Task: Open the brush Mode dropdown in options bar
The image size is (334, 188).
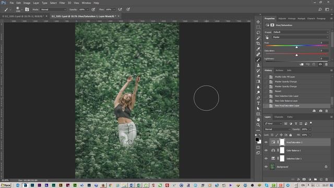Action: [x=53, y=9]
